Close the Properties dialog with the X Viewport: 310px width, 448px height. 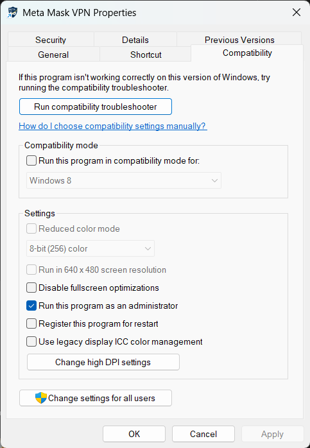click(x=297, y=12)
